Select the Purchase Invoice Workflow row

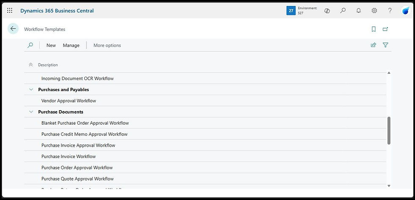coord(205,156)
